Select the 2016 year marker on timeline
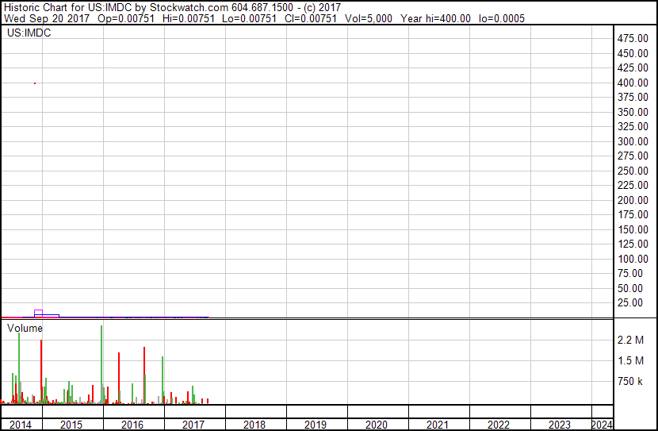Image resolution: width=658 pixels, height=431 pixels. click(x=132, y=425)
